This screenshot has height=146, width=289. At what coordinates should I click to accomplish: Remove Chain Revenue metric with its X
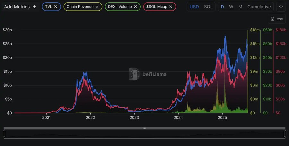coord(97,7)
